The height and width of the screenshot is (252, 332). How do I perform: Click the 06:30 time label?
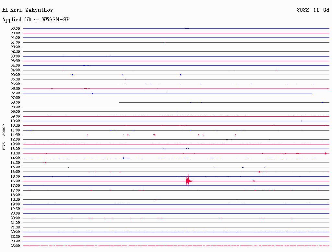(15, 89)
